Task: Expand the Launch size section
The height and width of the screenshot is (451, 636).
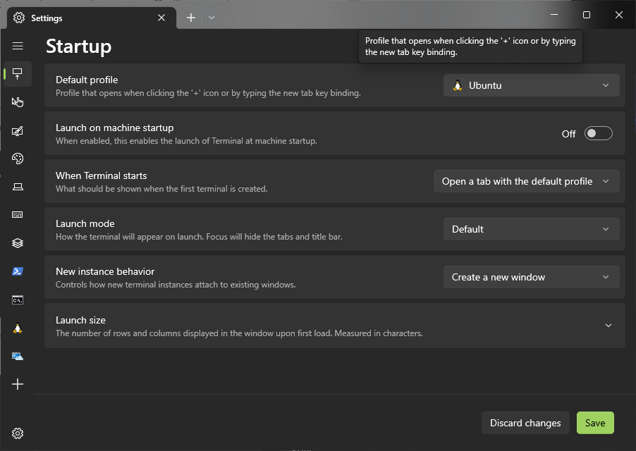Action: coord(608,326)
